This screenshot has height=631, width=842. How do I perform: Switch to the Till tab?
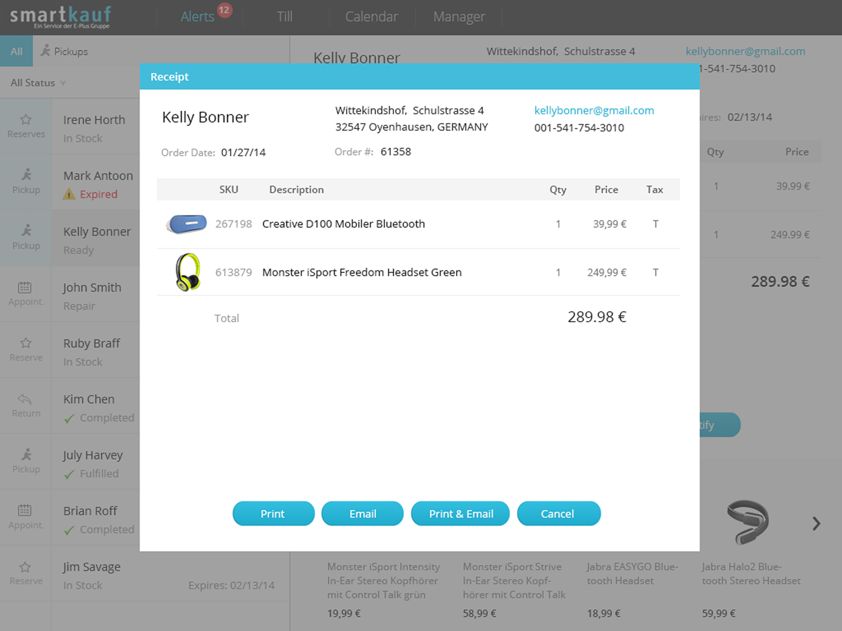tap(285, 17)
